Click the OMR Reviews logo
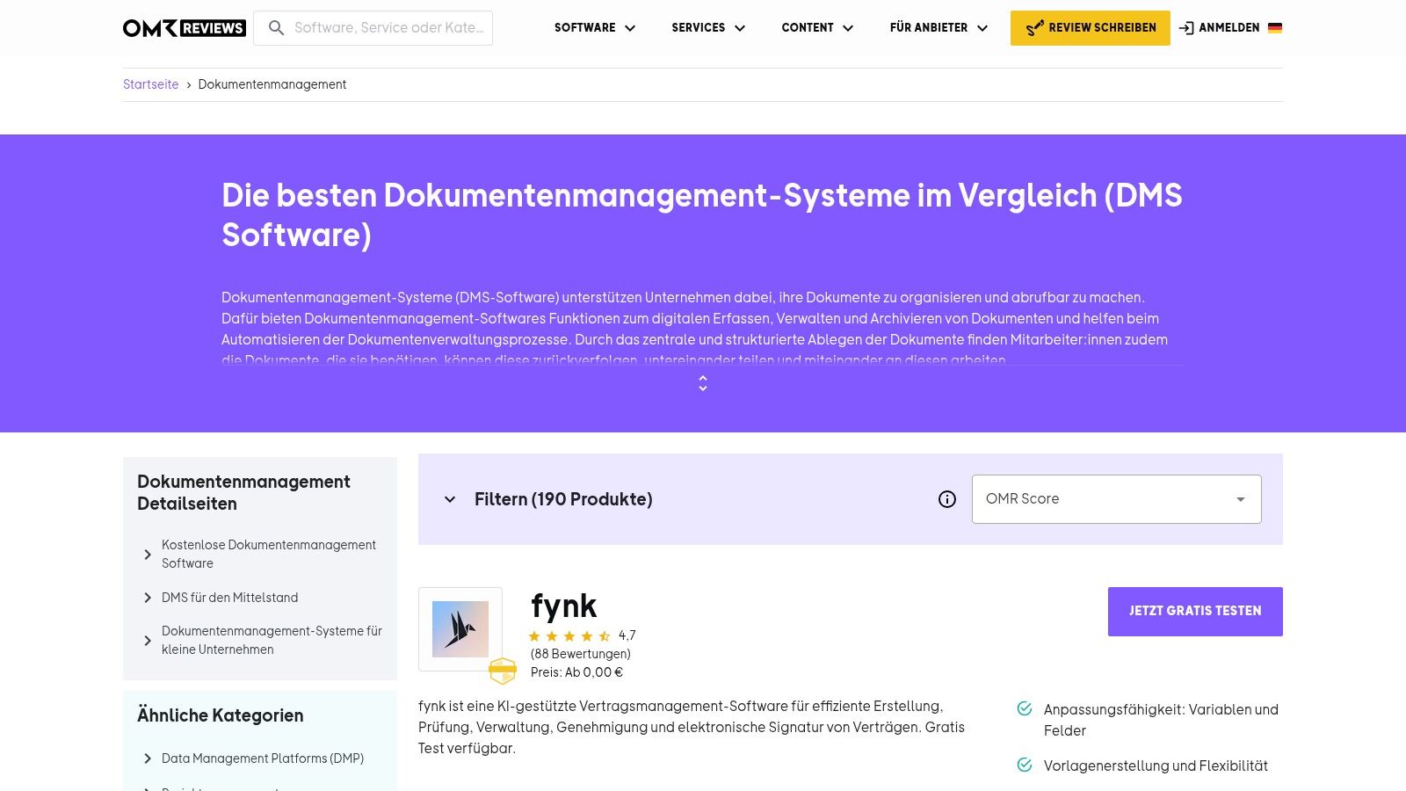Screen dimensions: 1406x791 click(185, 28)
